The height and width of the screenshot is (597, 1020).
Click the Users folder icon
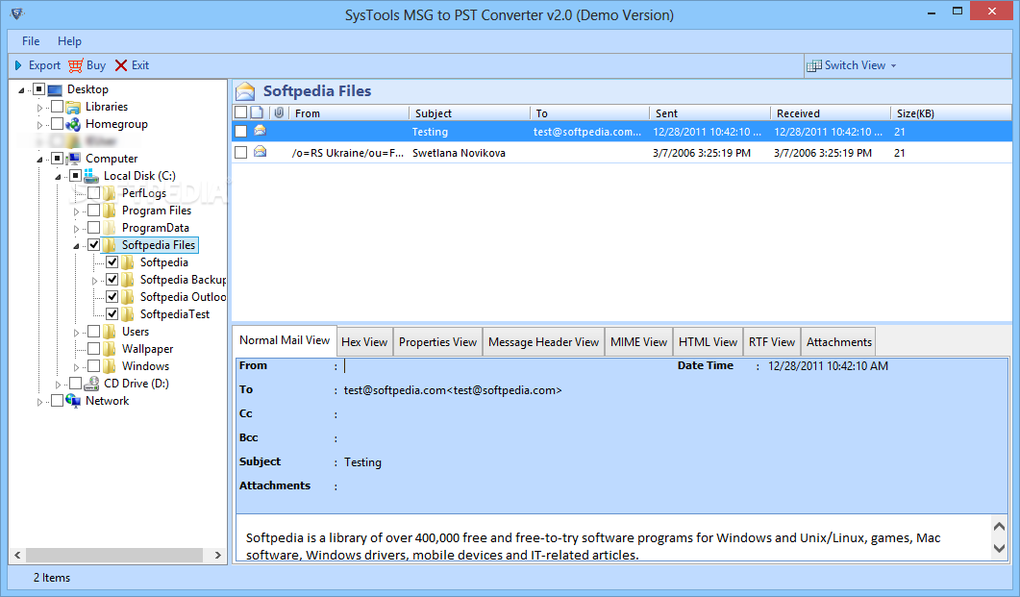click(110, 332)
